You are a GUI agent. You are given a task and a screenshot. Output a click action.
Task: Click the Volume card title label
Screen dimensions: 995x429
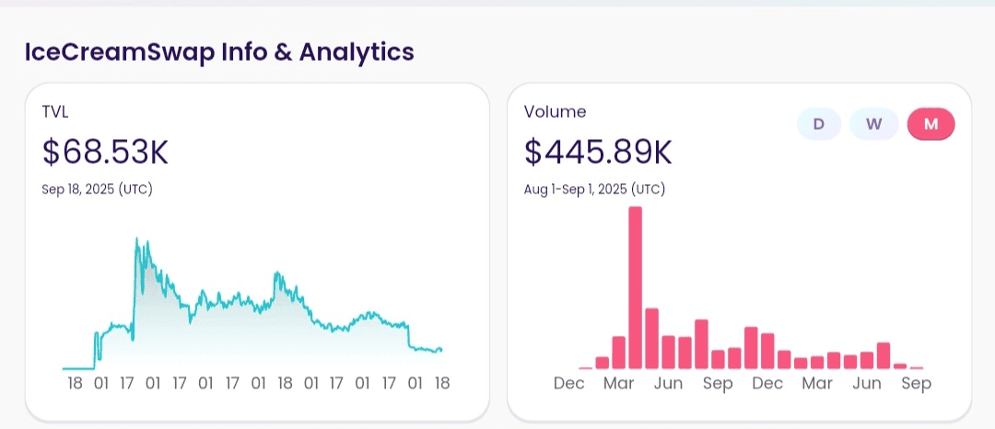tap(555, 112)
